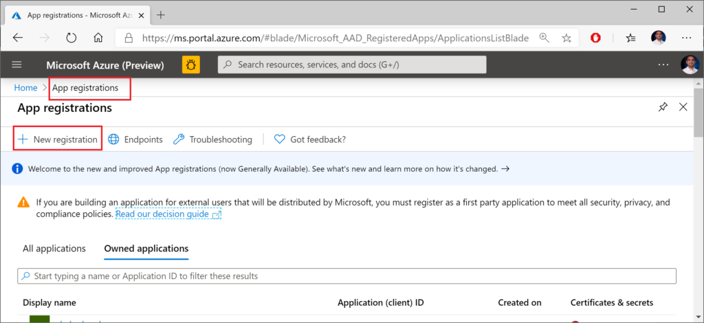Viewport: 704px width, 323px height.
Task: Click the yellow bug report icon
Action: (191, 65)
